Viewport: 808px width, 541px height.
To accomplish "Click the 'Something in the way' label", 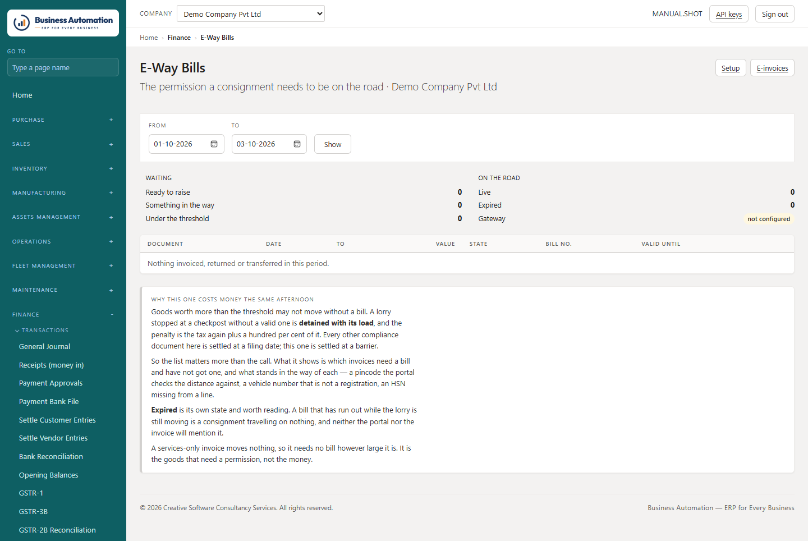I will tap(180, 205).
